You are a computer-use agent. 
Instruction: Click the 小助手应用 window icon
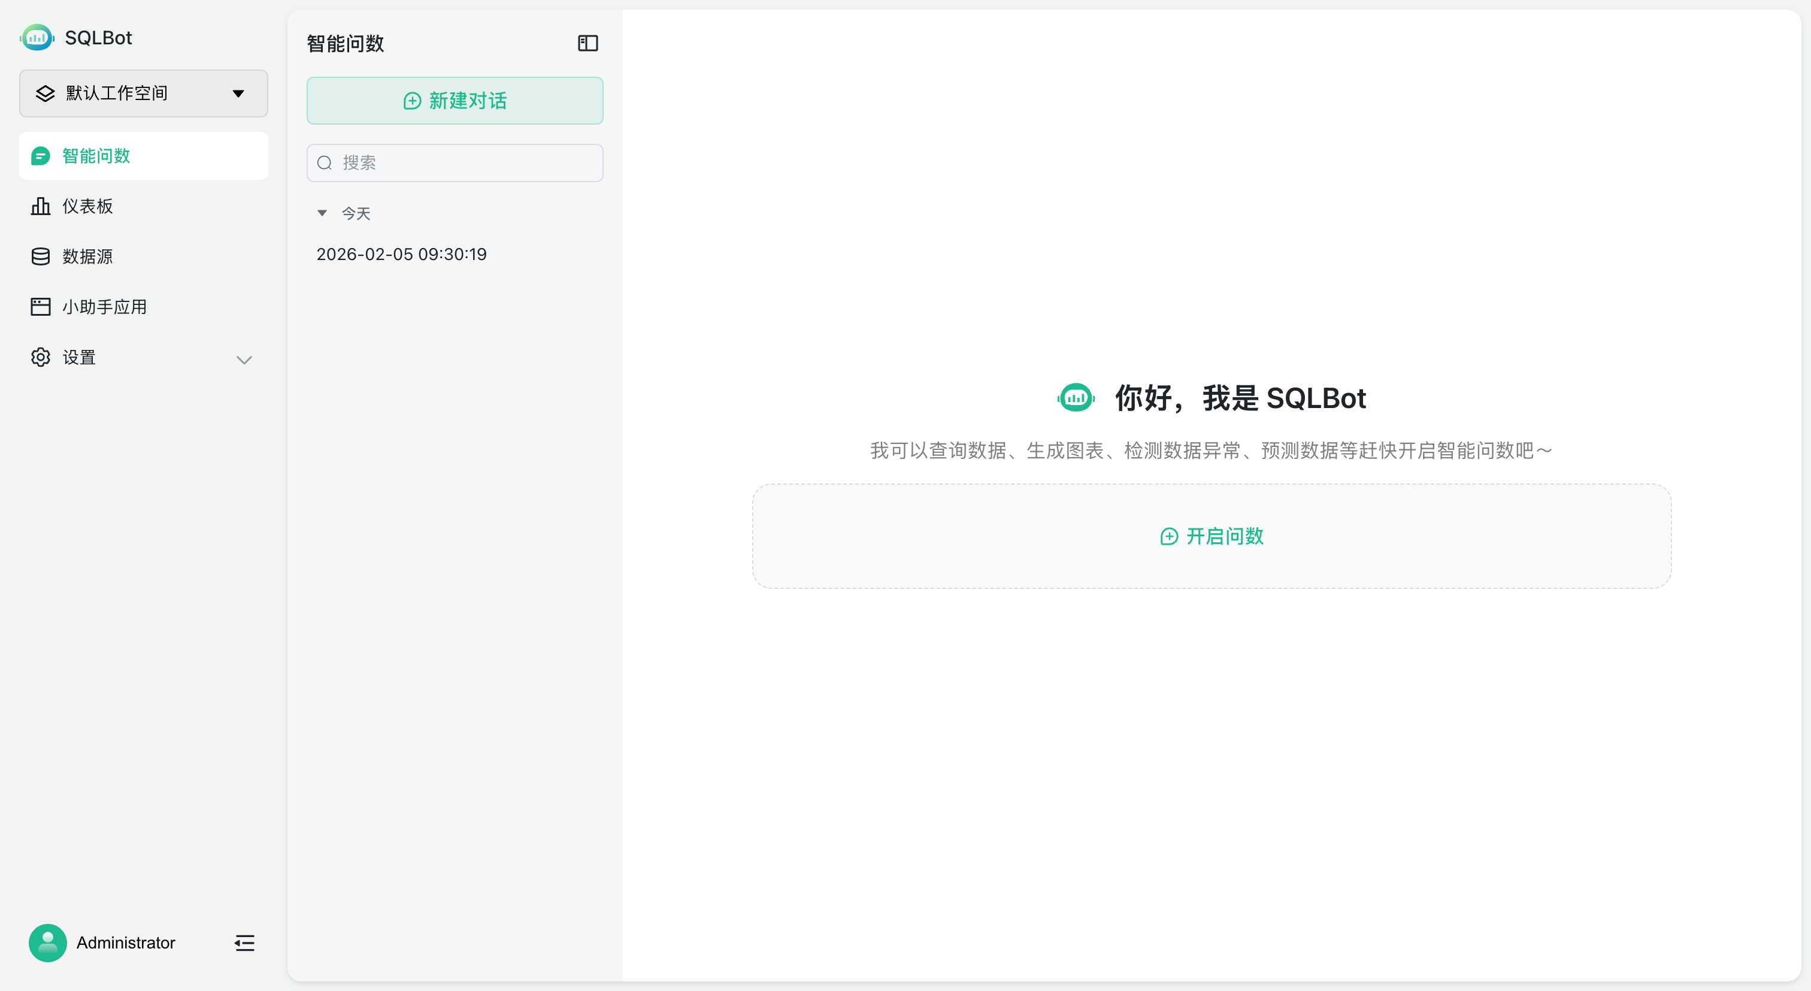pos(41,307)
